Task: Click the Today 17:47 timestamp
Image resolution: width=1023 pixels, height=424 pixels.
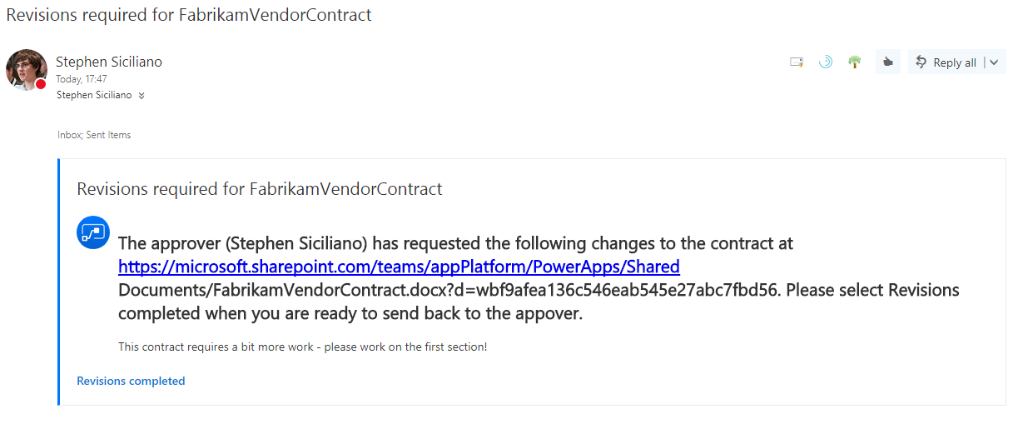Action: click(81, 79)
